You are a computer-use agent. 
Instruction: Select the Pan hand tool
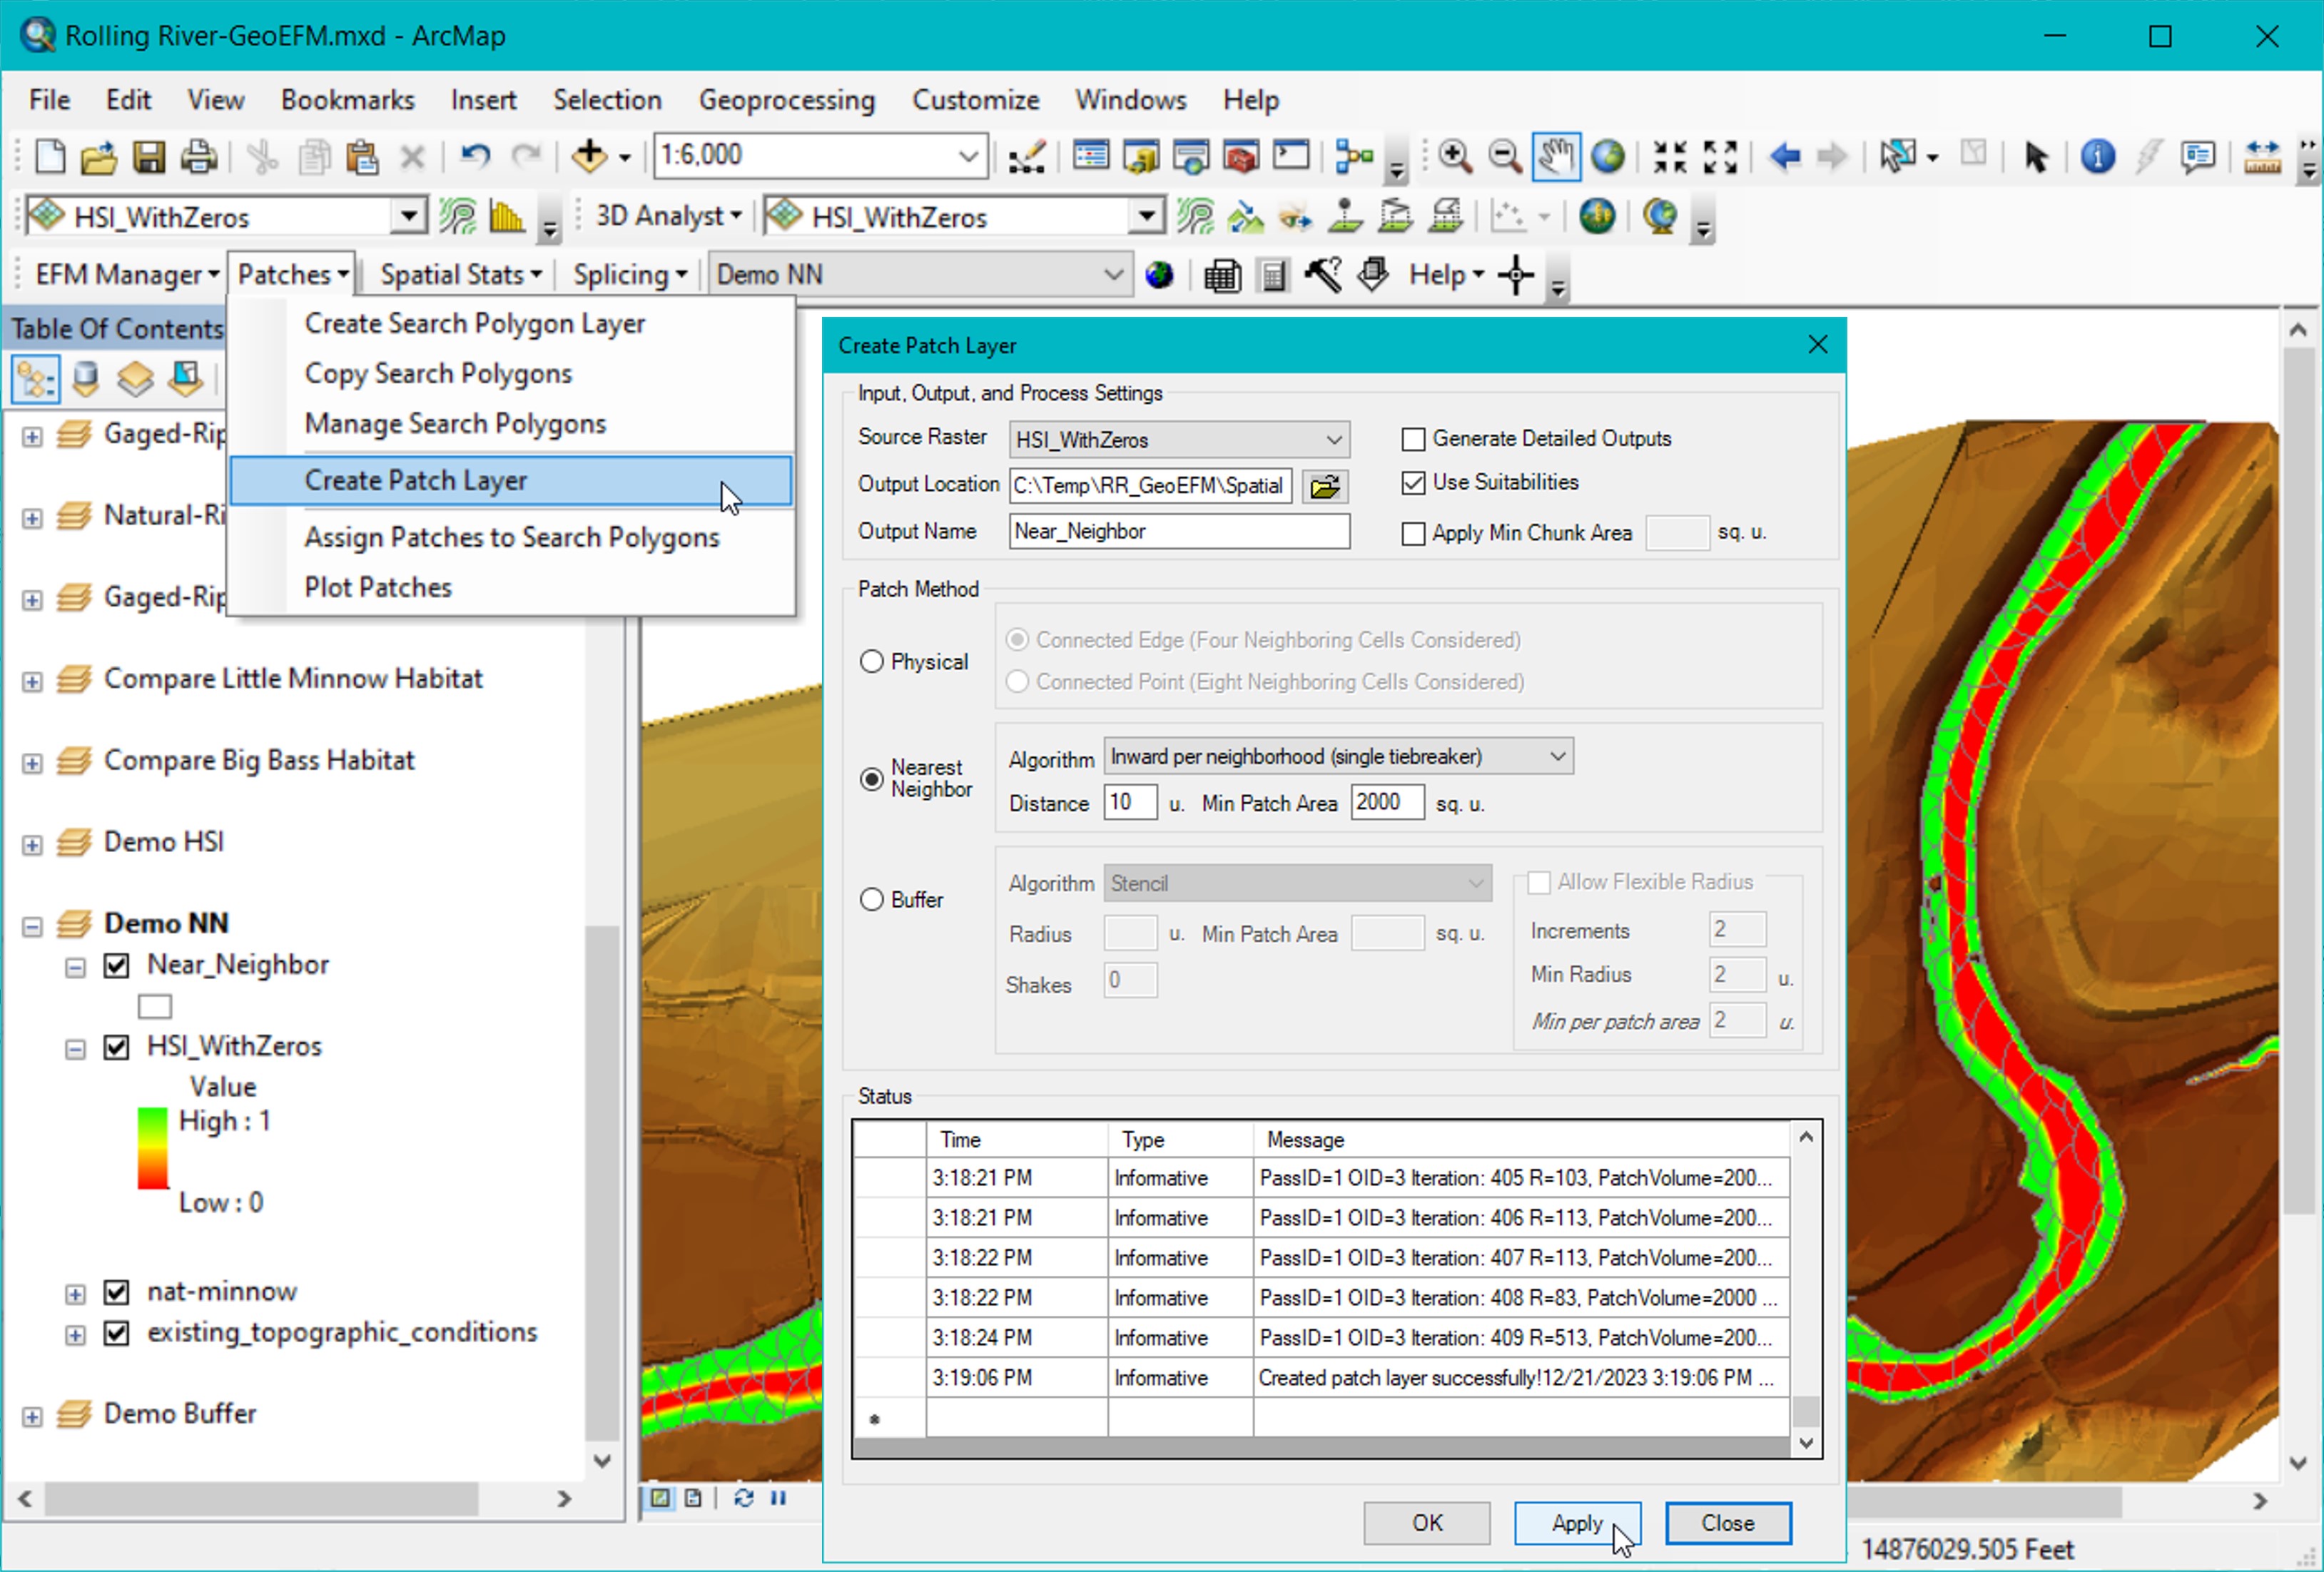(1556, 156)
